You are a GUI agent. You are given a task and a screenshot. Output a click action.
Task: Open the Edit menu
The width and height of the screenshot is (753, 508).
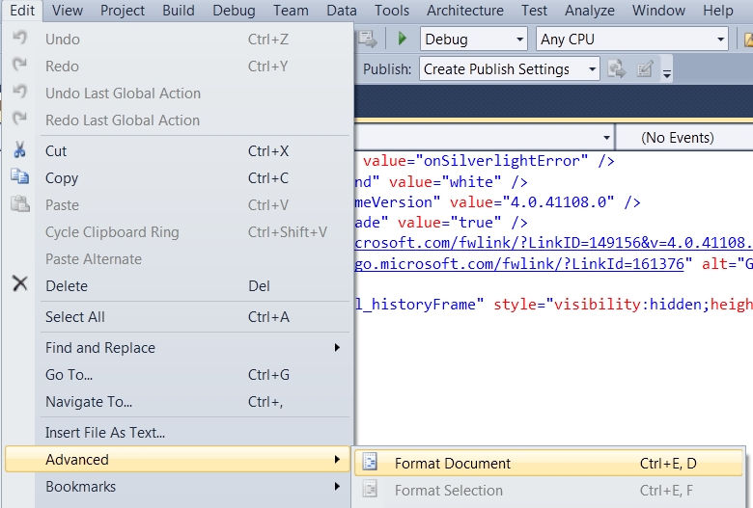pos(22,11)
